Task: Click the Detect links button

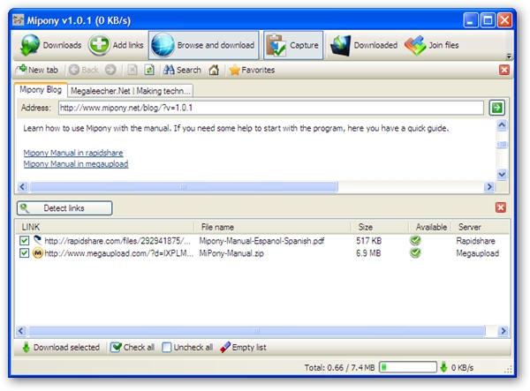Action: coord(64,208)
